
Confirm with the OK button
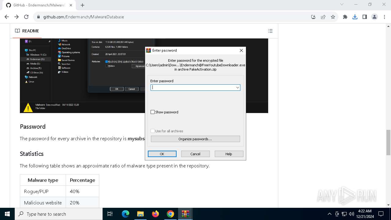tap(162, 154)
